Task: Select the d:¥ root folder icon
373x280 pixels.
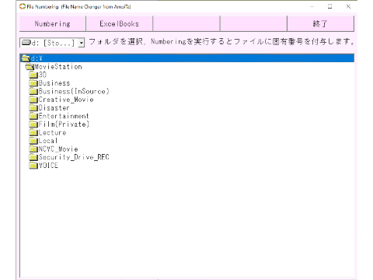Action: 26,58
